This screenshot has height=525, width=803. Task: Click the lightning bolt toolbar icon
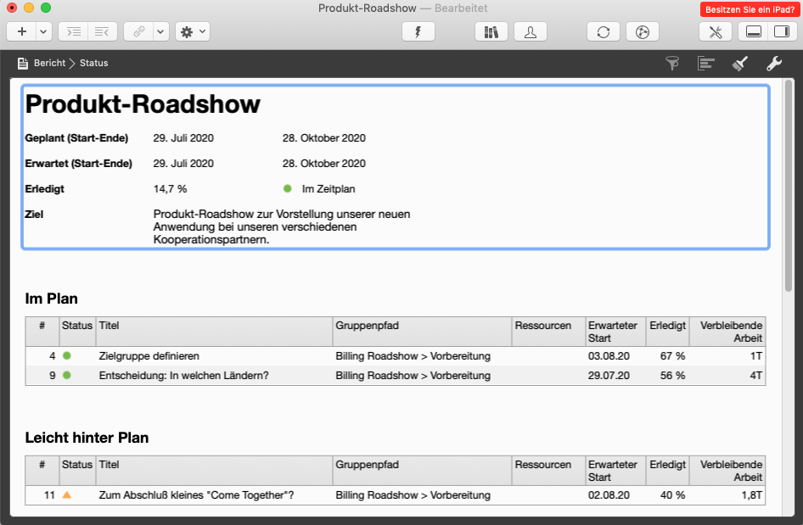[x=418, y=31]
